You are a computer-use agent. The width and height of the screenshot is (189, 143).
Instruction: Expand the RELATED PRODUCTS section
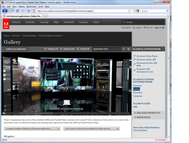148,113
